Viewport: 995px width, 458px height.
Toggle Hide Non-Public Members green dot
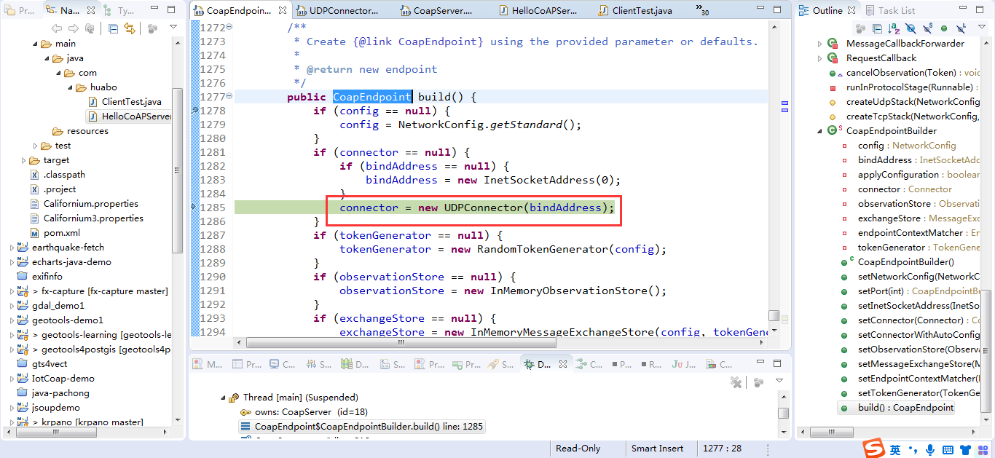tap(944, 28)
